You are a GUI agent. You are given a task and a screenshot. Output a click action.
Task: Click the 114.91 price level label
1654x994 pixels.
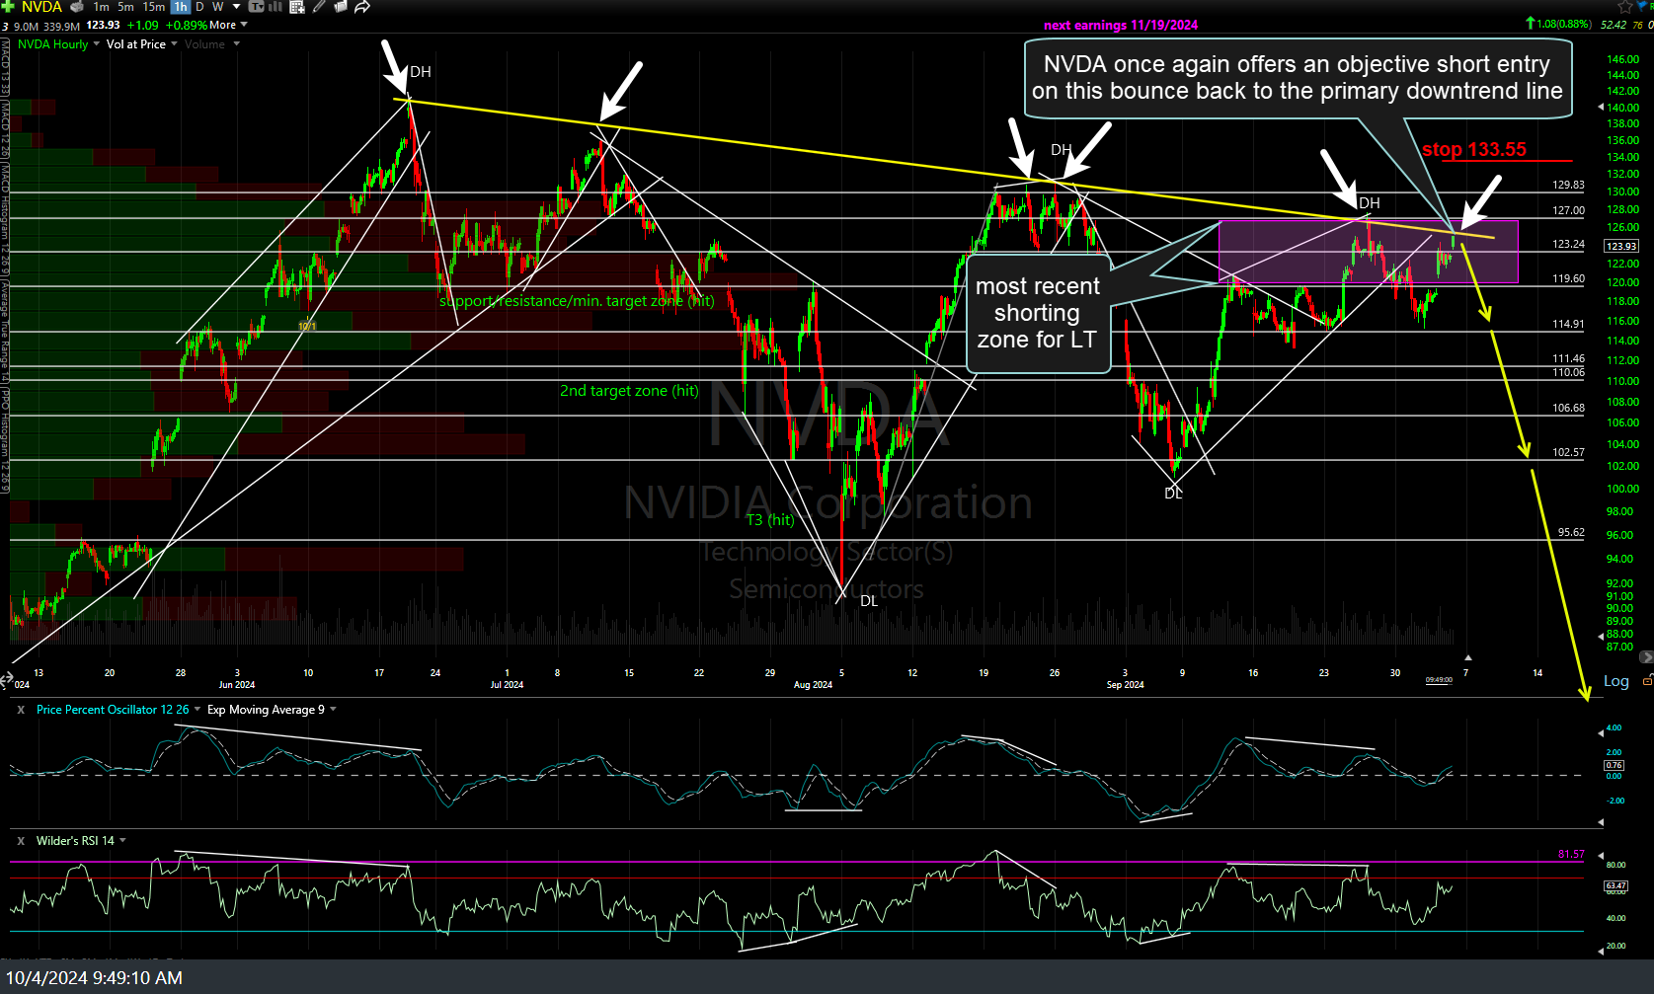[1568, 324]
